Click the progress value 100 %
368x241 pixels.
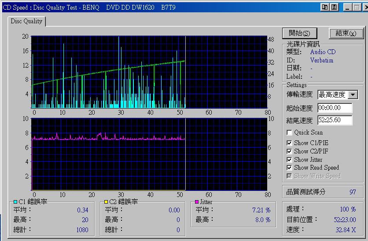tap(348, 209)
